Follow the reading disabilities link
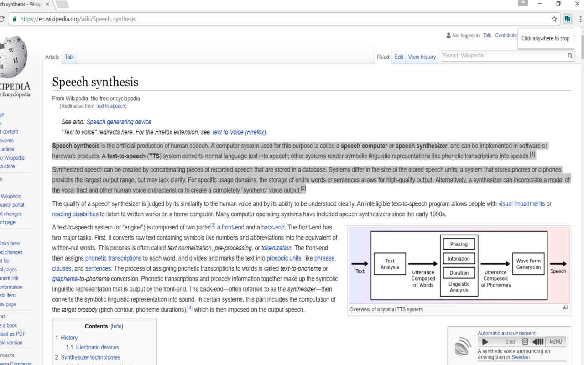Image resolution: width=584 pixels, height=365 pixels. [75, 214]
